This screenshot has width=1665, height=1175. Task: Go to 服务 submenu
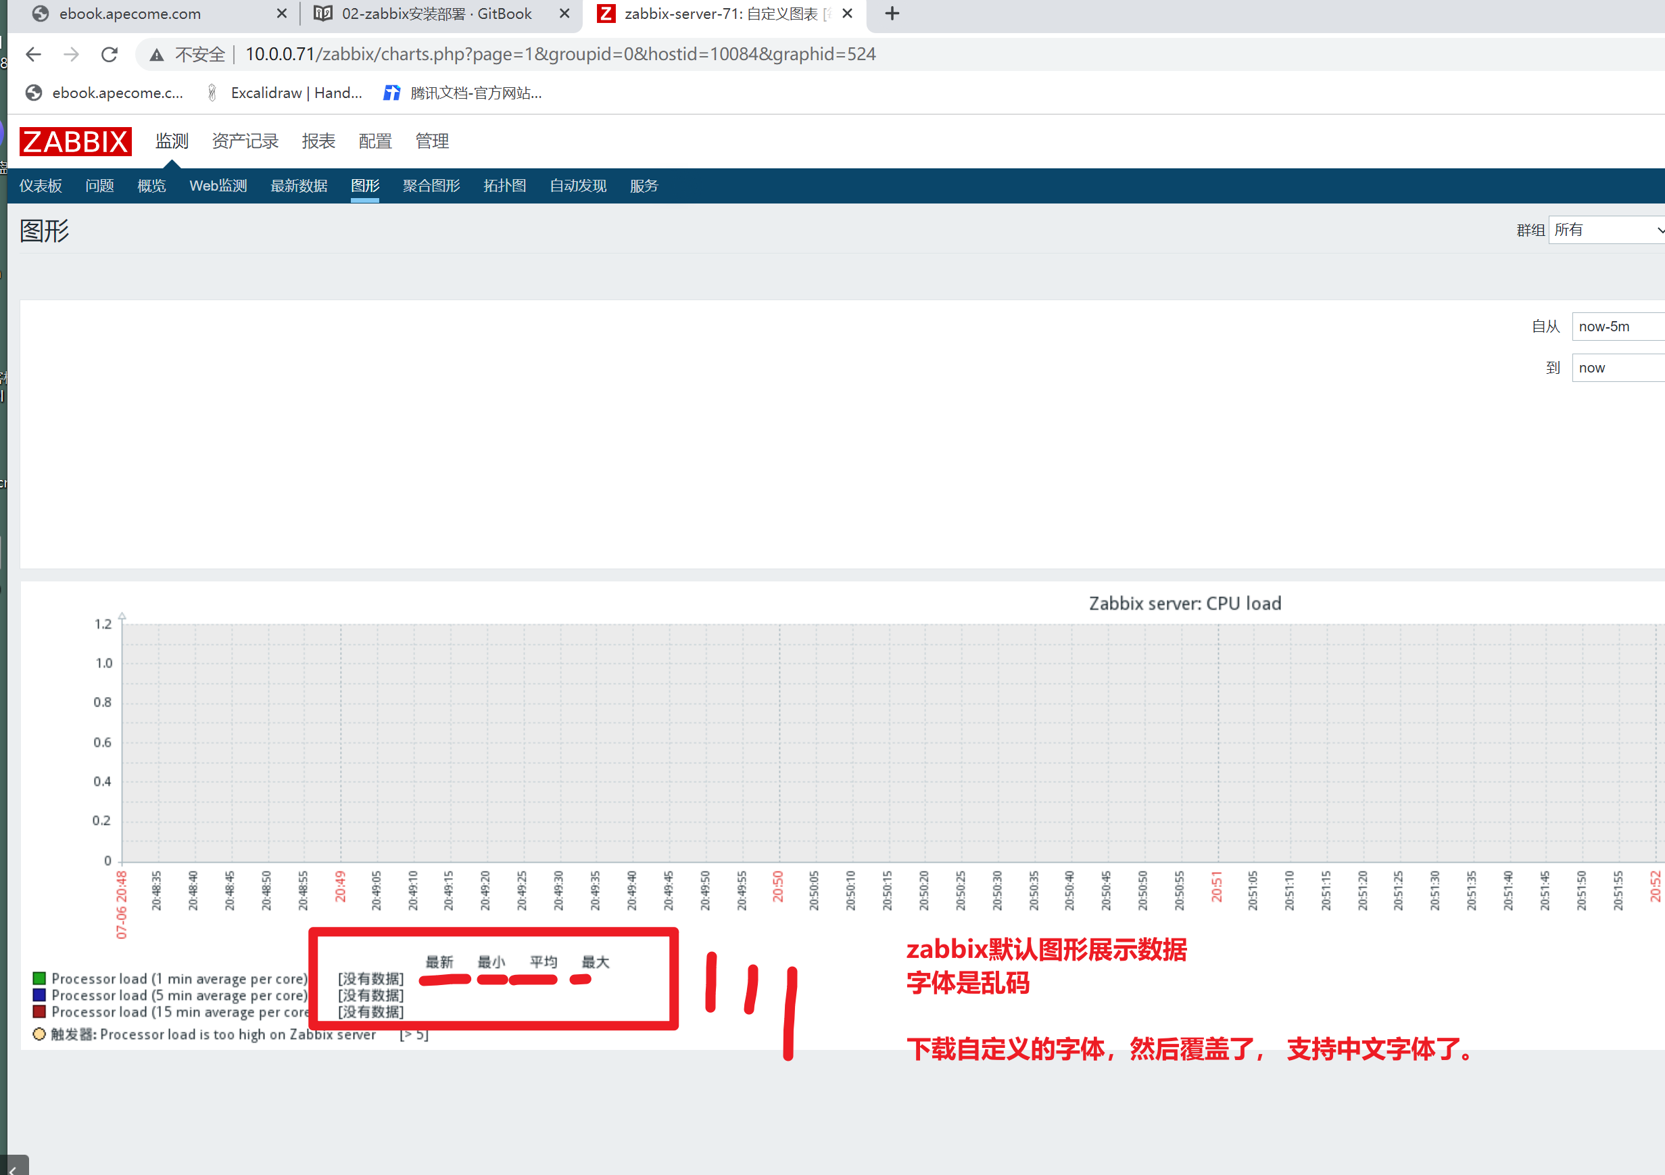pos(644,186)
